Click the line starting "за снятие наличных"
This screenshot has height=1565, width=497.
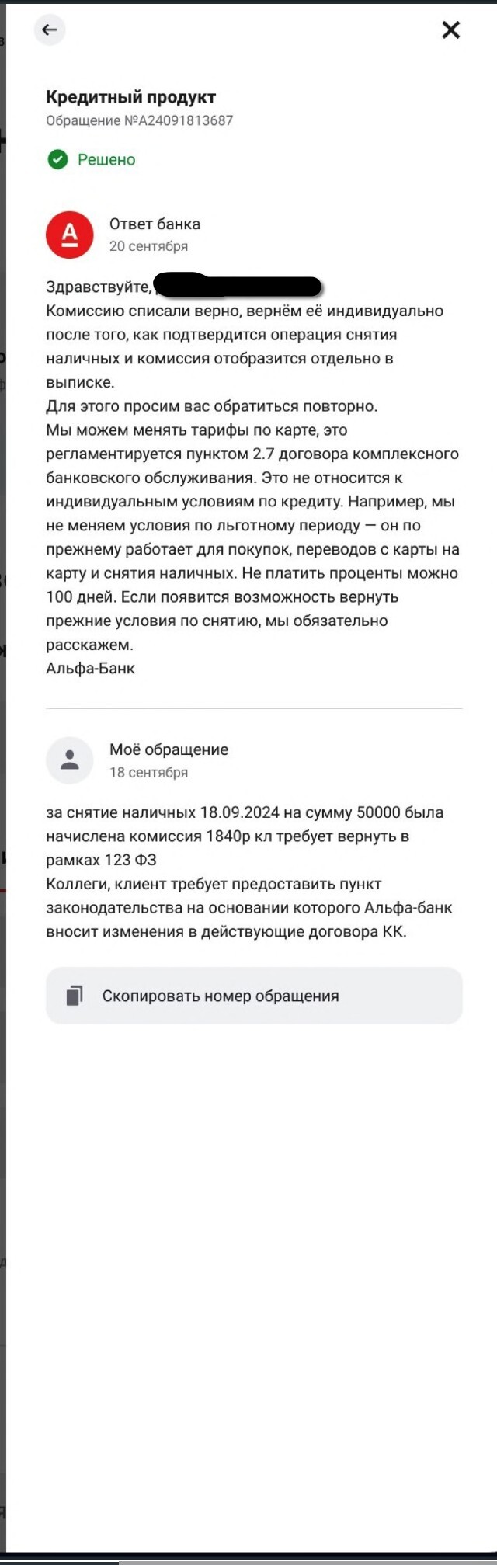tap(245, 812)
